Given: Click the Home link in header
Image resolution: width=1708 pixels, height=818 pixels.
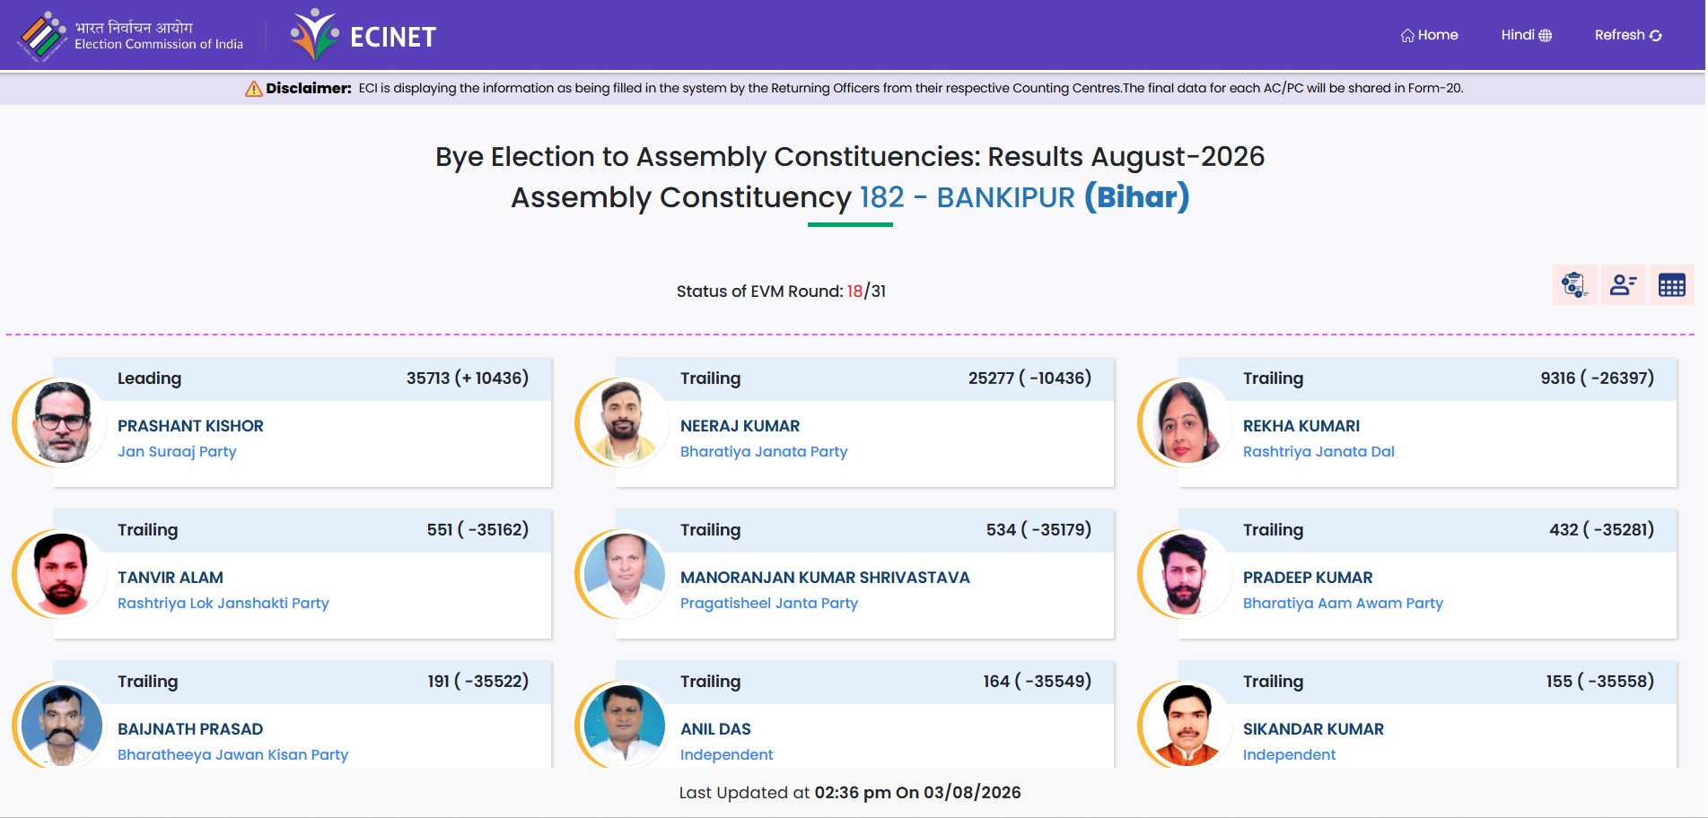Looking at the screenshot, I should (1429, 35).
